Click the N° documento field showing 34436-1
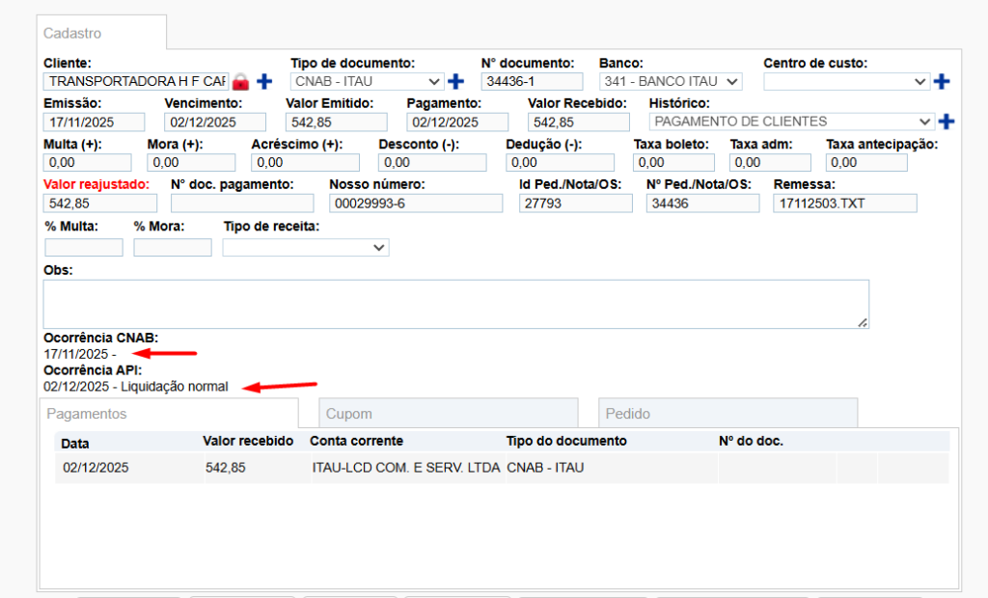 pyautogui.click(x=532, y=81)
